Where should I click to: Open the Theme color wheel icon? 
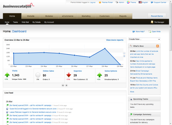[x=128, y=2]
